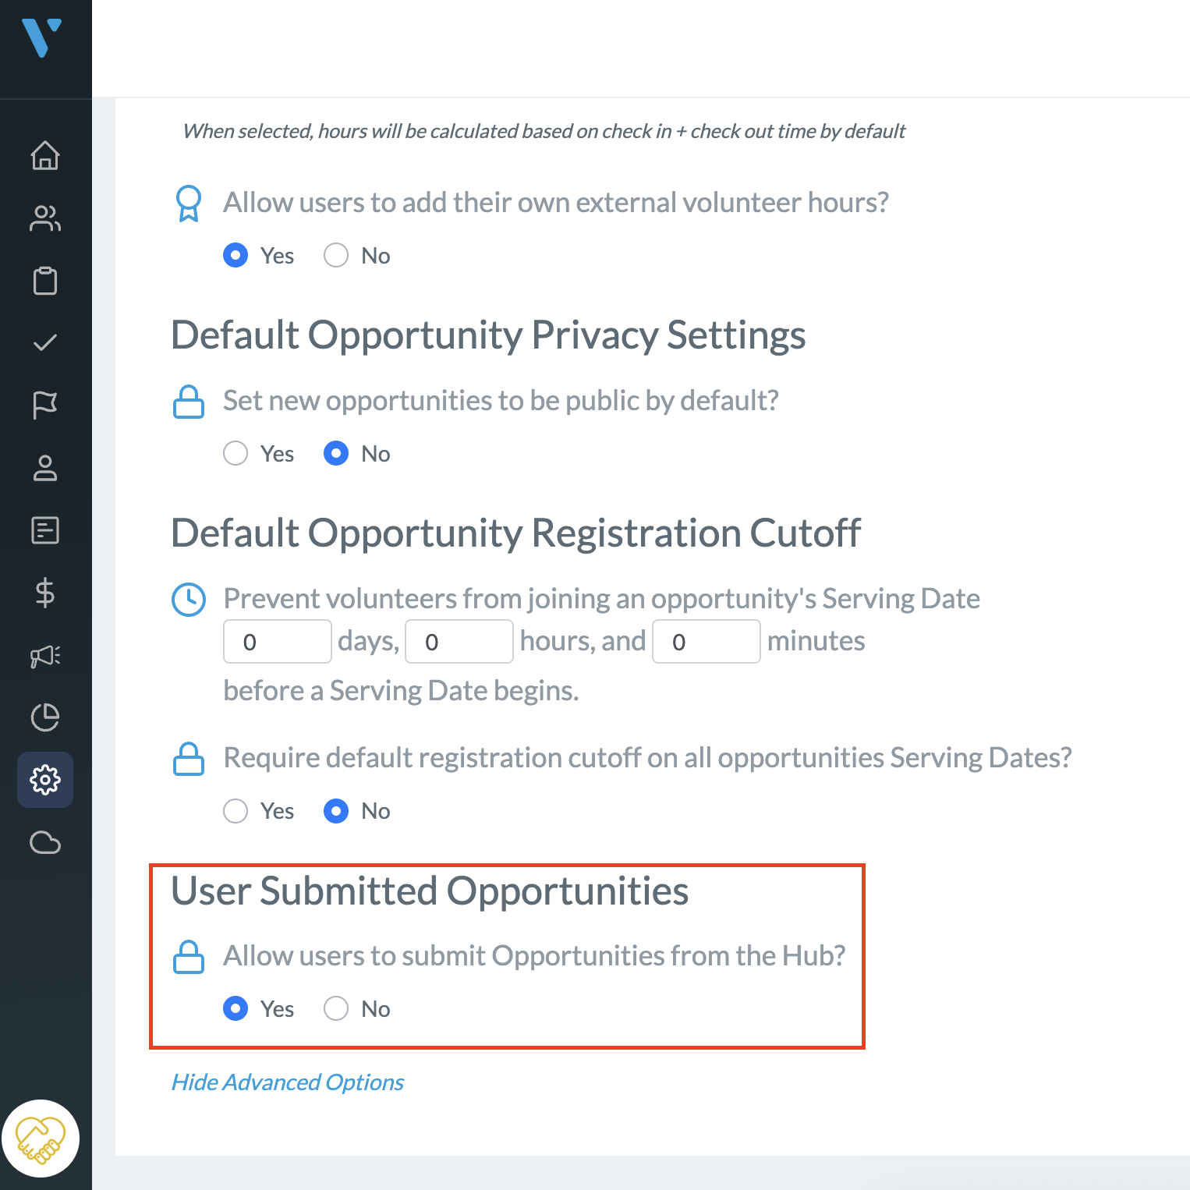Image resolution: width=1190 pixels, height=1190 pixels.
Task: Open the megaphone announcements sidebar icon
Action: coord(45,656)
